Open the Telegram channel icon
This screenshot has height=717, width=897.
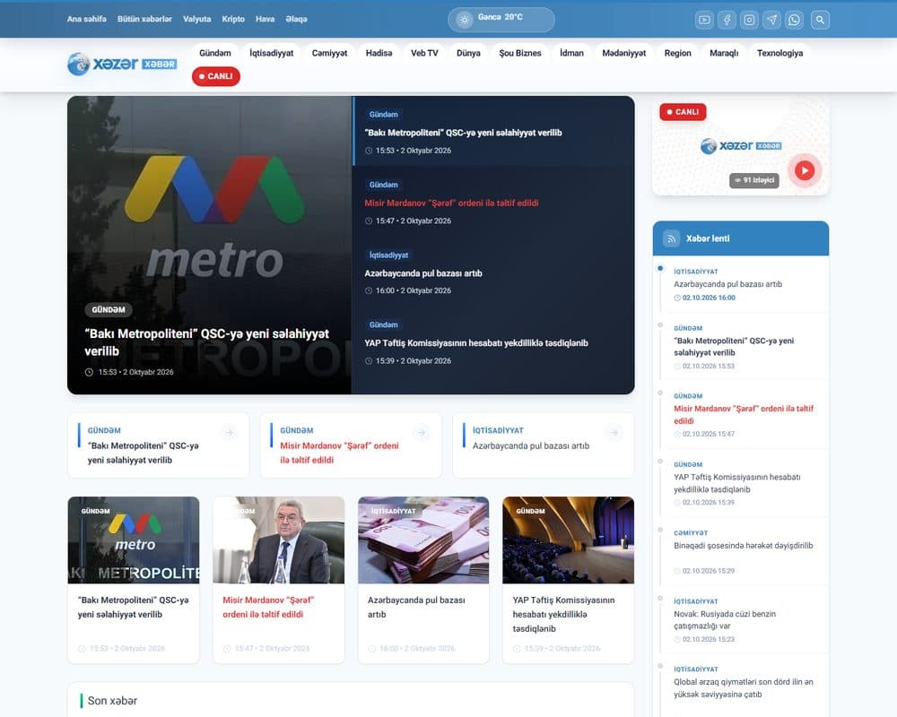(771, 20)
